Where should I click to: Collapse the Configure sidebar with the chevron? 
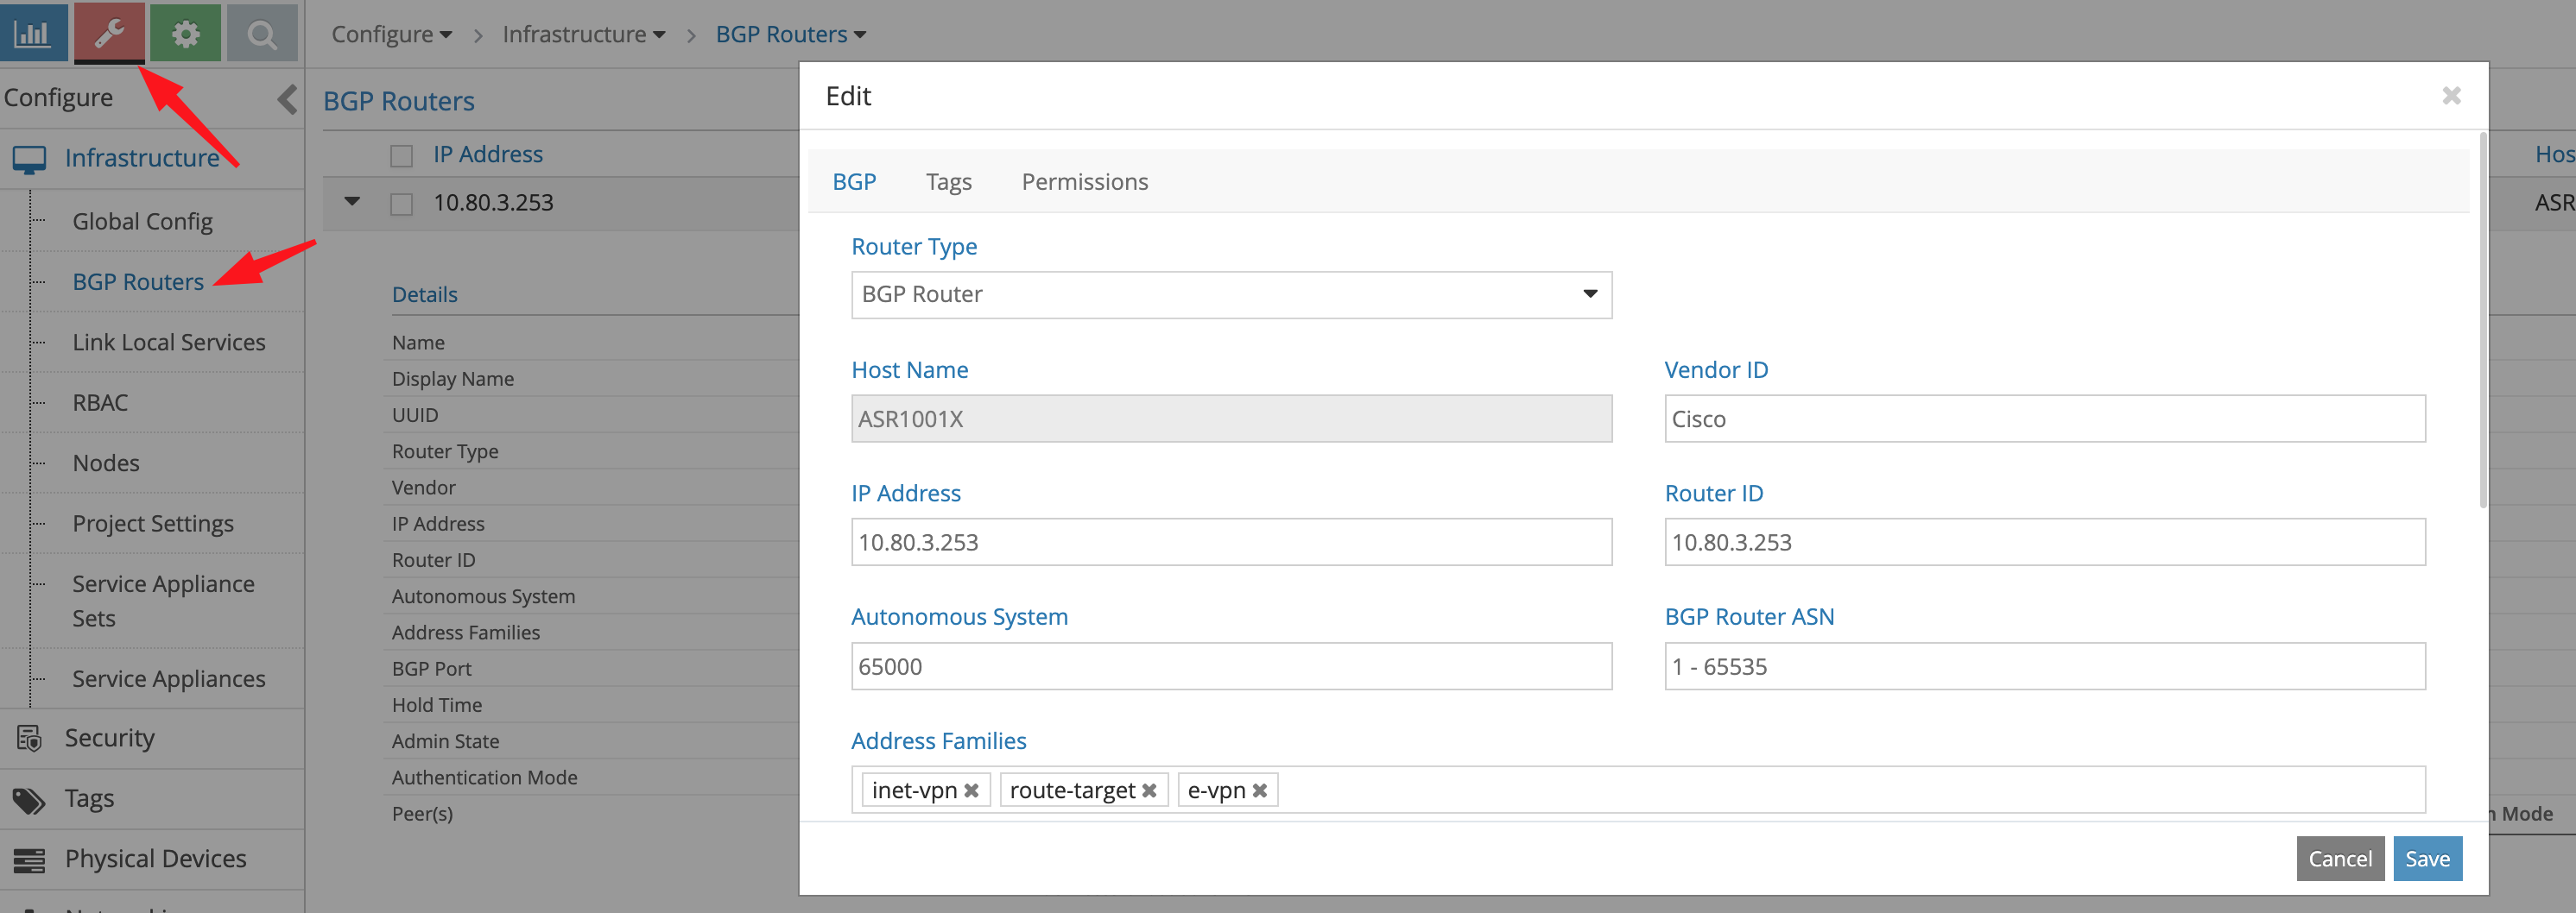287,99
